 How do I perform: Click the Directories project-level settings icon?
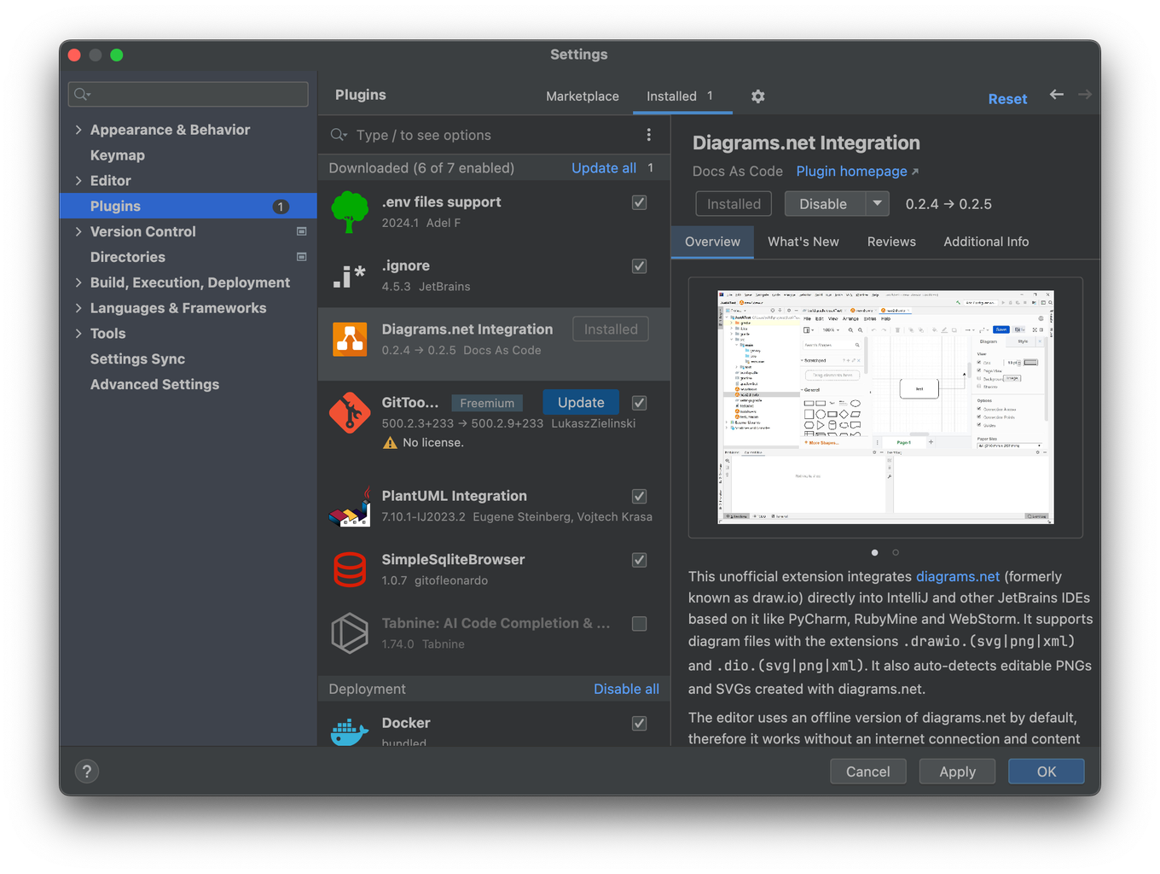301,257
